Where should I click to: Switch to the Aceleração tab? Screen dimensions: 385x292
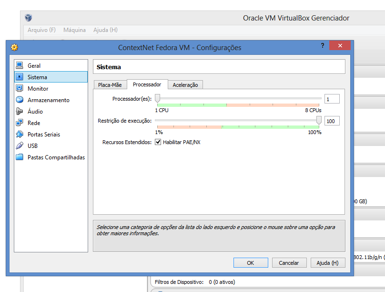pyautogui.click(x=185, y=85)
